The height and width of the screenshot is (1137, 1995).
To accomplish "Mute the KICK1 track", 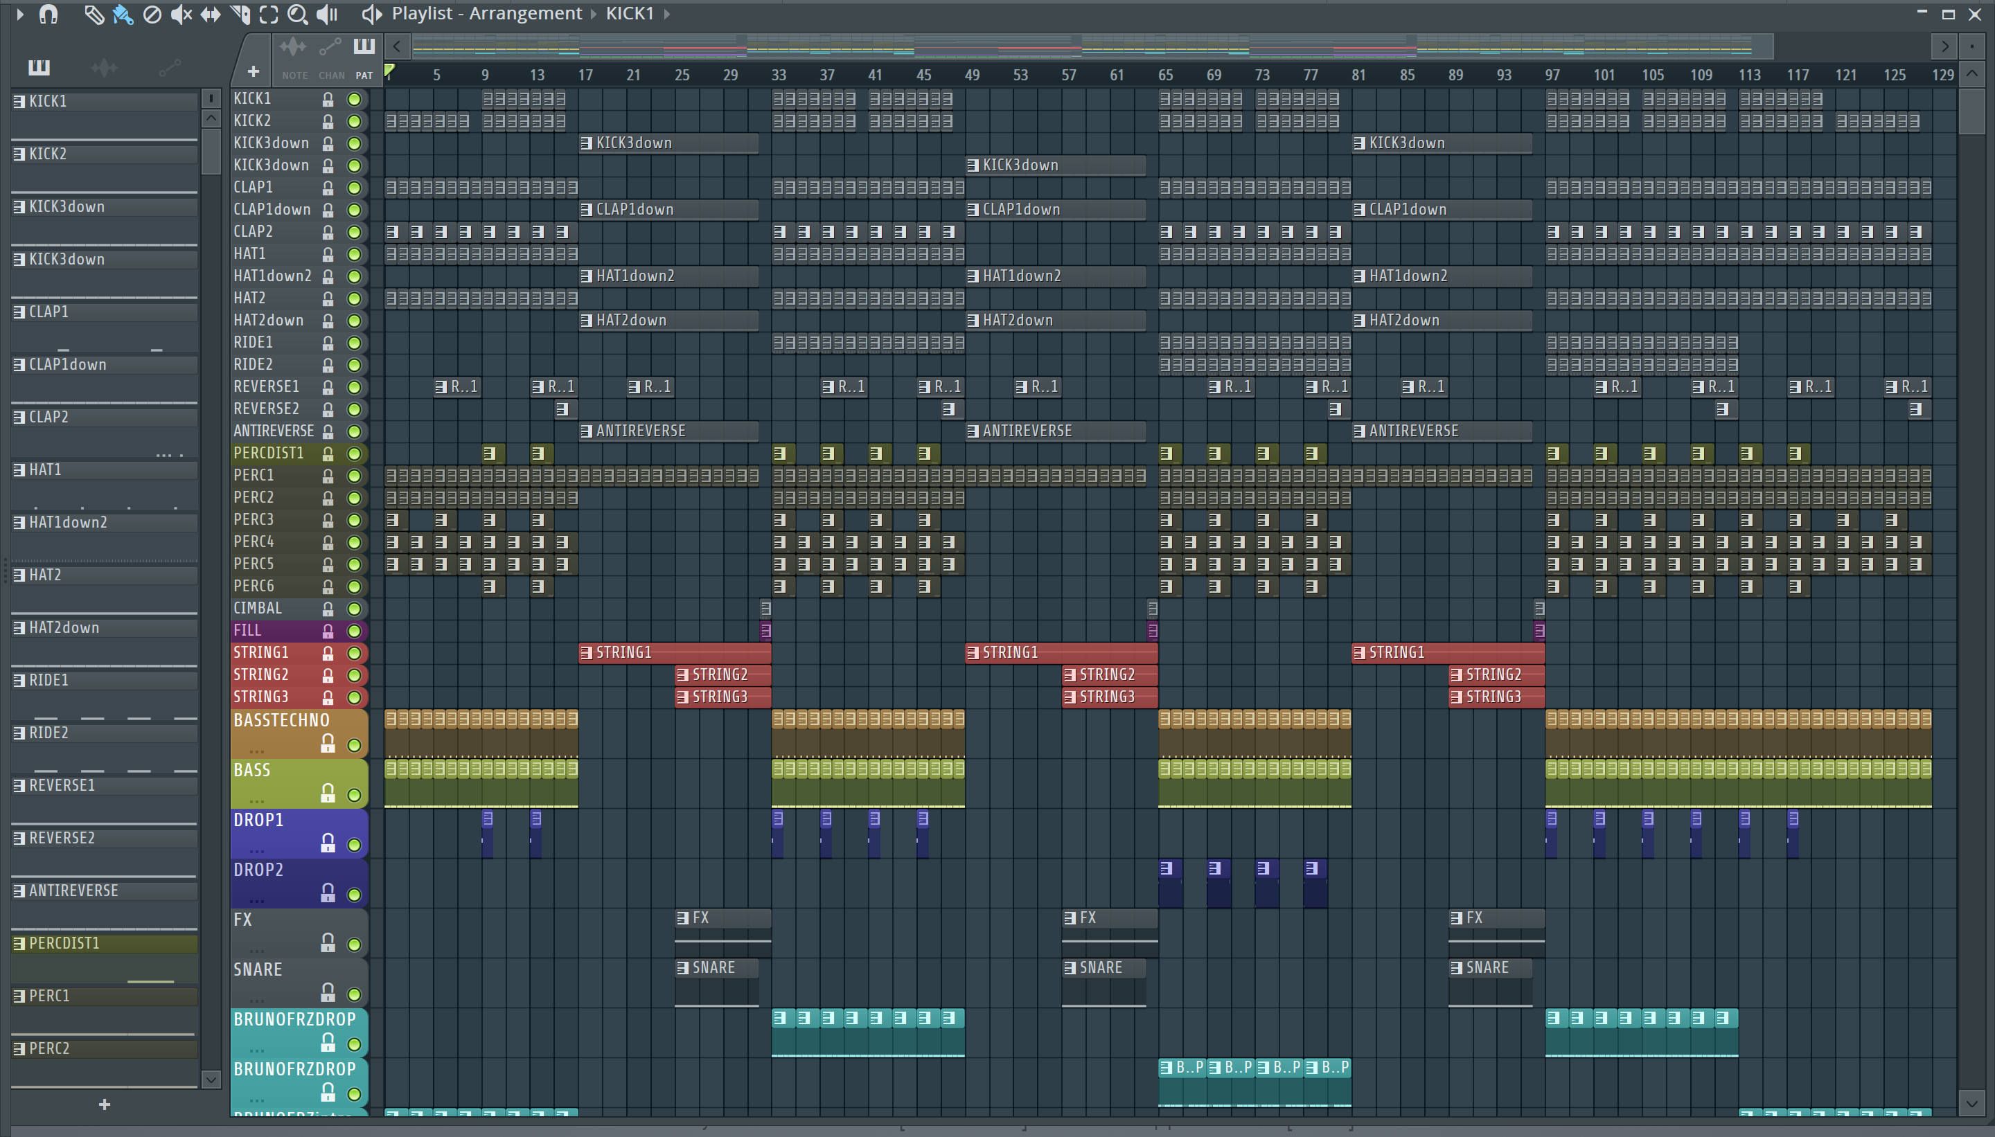I will coord(354,99).
